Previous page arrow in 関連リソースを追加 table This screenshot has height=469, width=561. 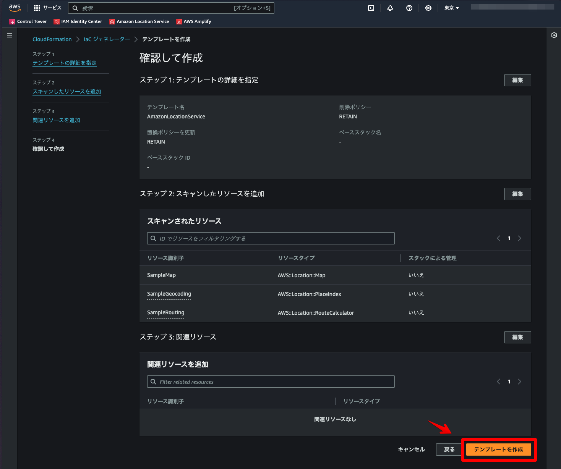pyautogui.click(x=498, y=382)
